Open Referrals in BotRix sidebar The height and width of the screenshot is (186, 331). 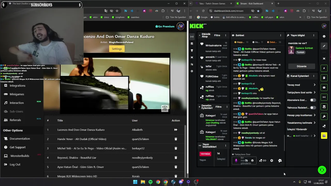tap(15, 120)
